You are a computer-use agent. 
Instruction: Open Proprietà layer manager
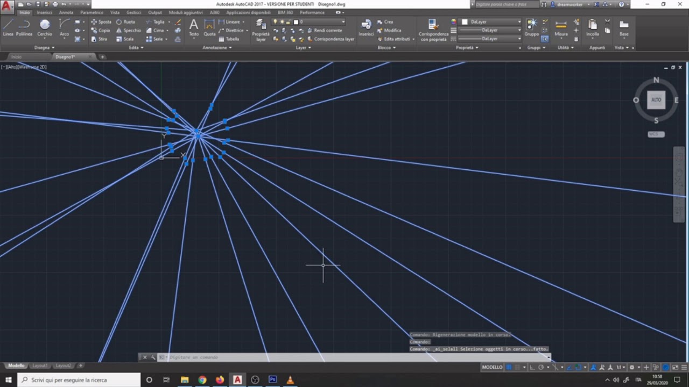tap(261, 30)
